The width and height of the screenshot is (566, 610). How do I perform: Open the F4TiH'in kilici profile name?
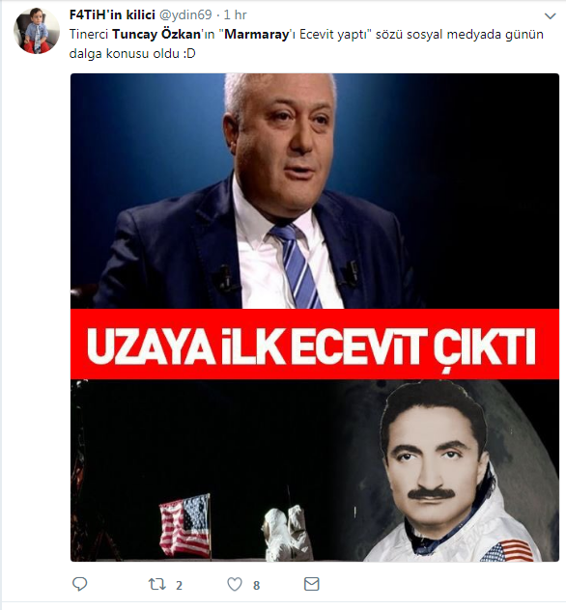pos(112,14)
